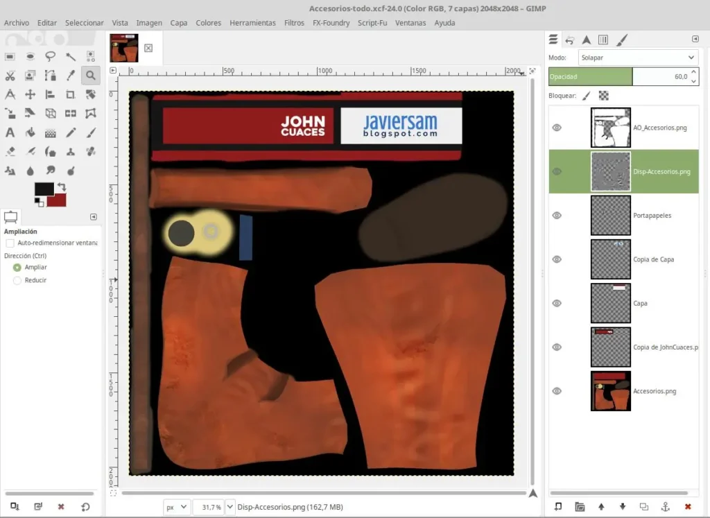Open the Modo Solapar dropdown
The image size is (710, 518).
(638, 58)
